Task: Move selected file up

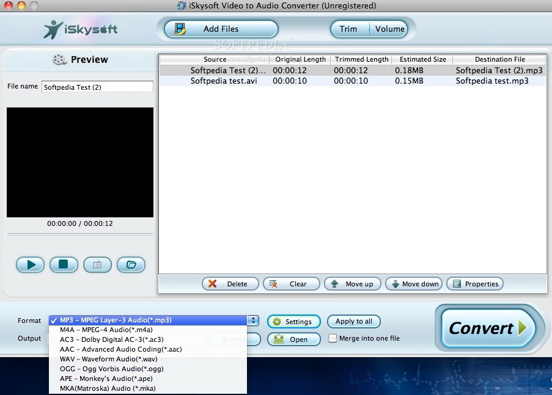Action: (x=352, y=284)
